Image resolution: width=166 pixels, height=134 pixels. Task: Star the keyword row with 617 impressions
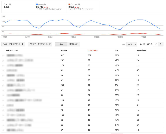click(x=3, y=55)
